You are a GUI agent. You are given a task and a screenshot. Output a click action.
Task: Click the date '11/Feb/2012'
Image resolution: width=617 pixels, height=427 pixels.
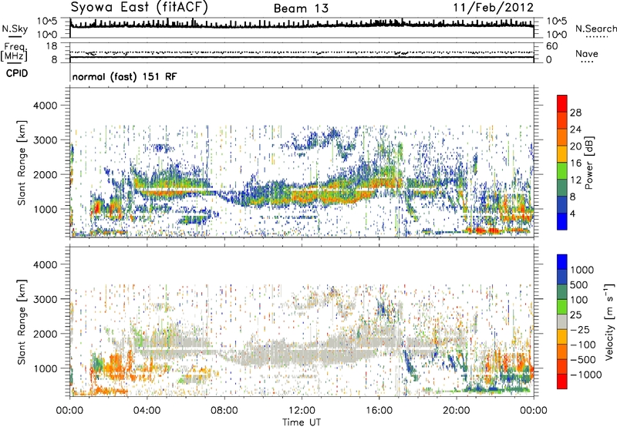tap(494, 7)
